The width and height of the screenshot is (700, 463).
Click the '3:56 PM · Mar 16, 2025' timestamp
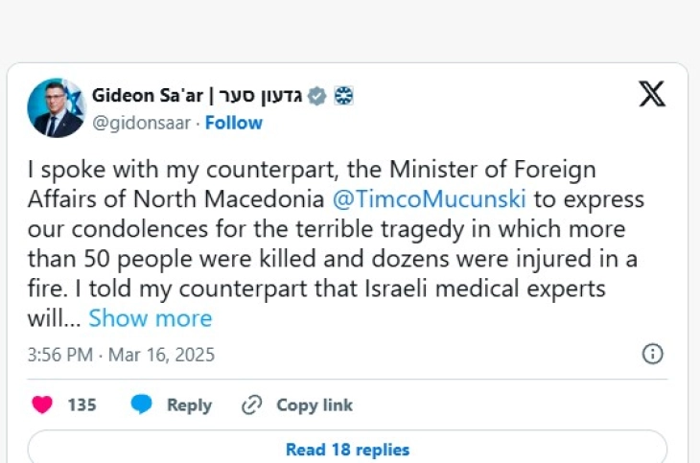121,355
